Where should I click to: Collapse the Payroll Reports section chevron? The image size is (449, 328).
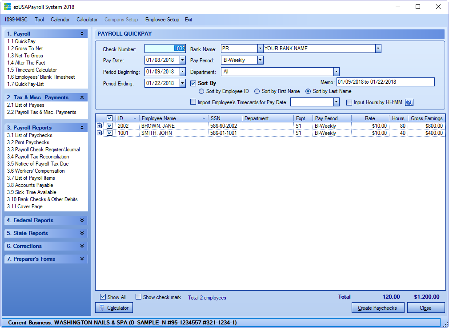pyautogui.click(x=82, y=128)
